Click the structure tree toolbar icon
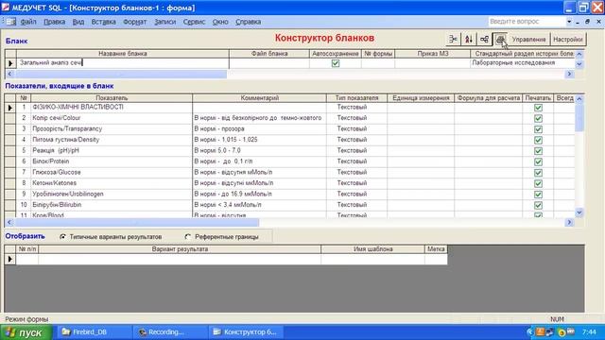Screen dimensions: 605x340 coord(484,40)
